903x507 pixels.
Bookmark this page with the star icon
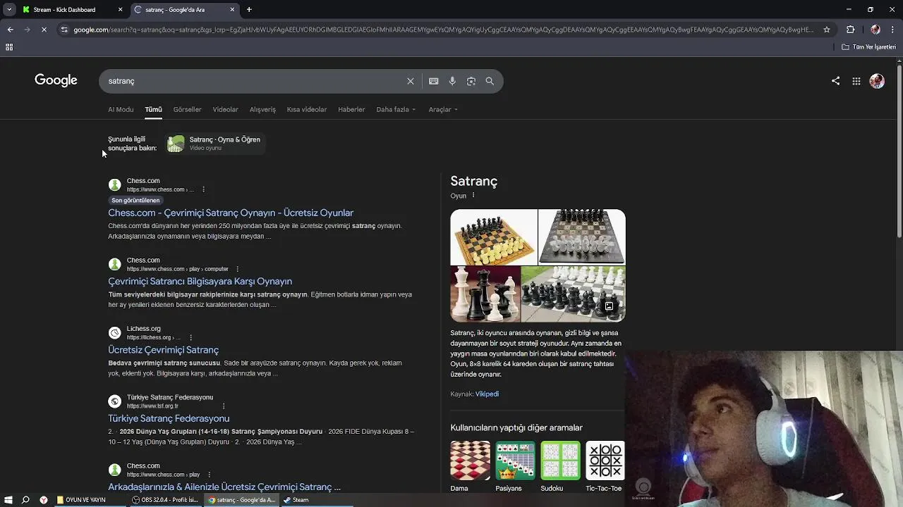[827, 30]
